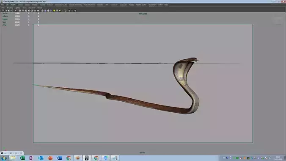Open the Window menu
Viewport: 286px width, 161px height.
point(35,5)
